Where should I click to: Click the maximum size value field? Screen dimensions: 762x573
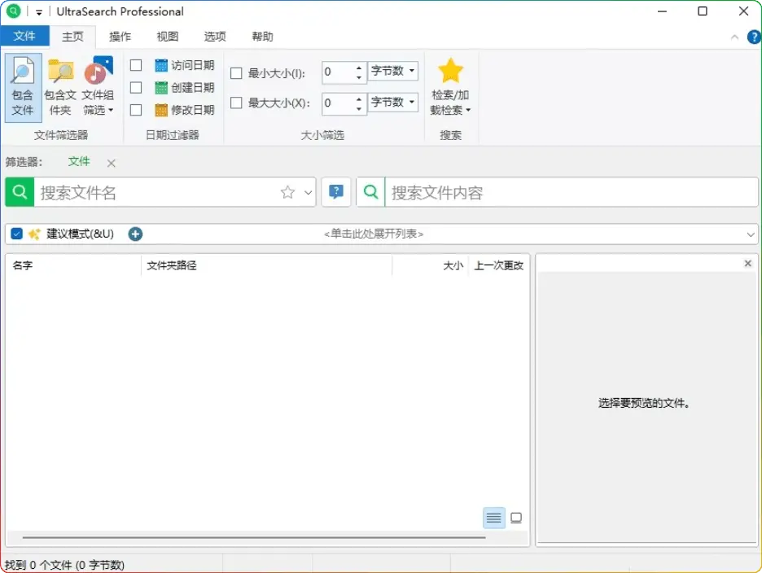338,103
